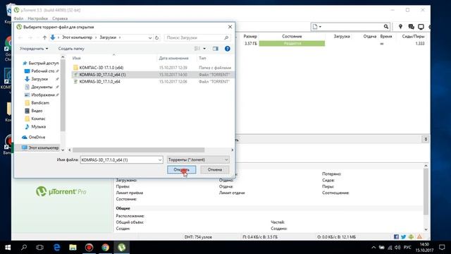Click the Имя файла input field

point(118,159)
